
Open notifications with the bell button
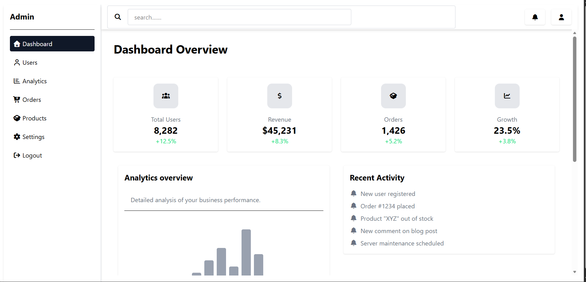coord(535,17)
